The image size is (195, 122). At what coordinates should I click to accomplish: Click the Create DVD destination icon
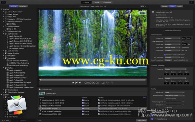(x=6, y=17)
